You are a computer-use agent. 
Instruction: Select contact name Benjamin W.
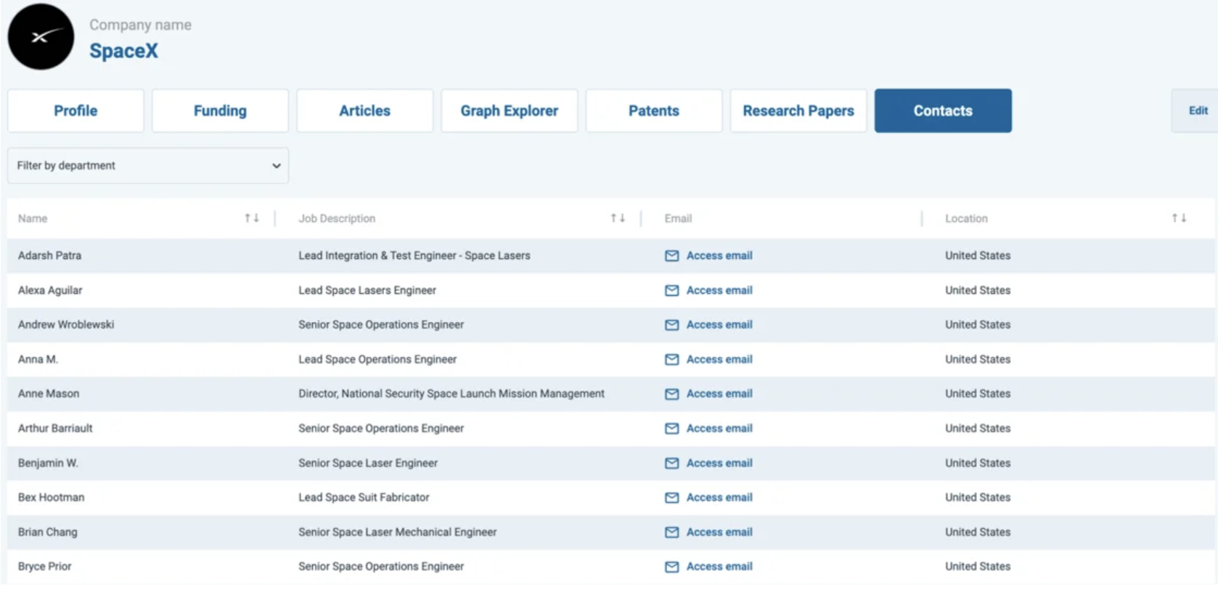coord(48,464)
